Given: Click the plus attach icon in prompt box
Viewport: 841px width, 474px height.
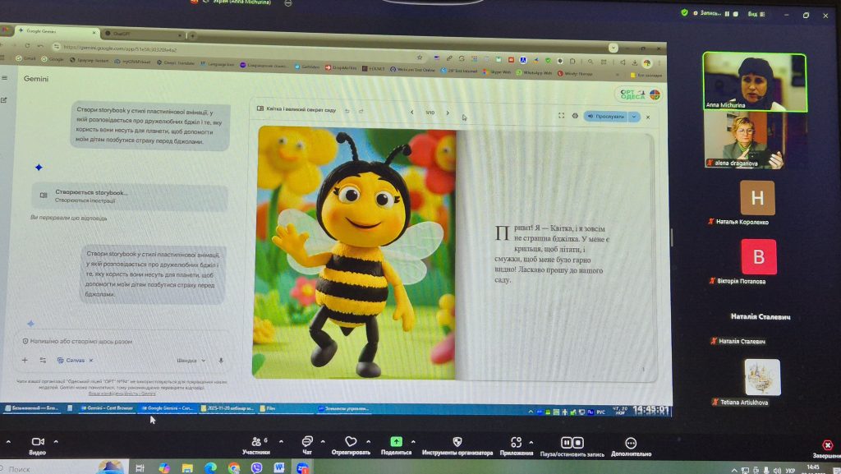Looking at the screenshot, I should tap(25, 360).
